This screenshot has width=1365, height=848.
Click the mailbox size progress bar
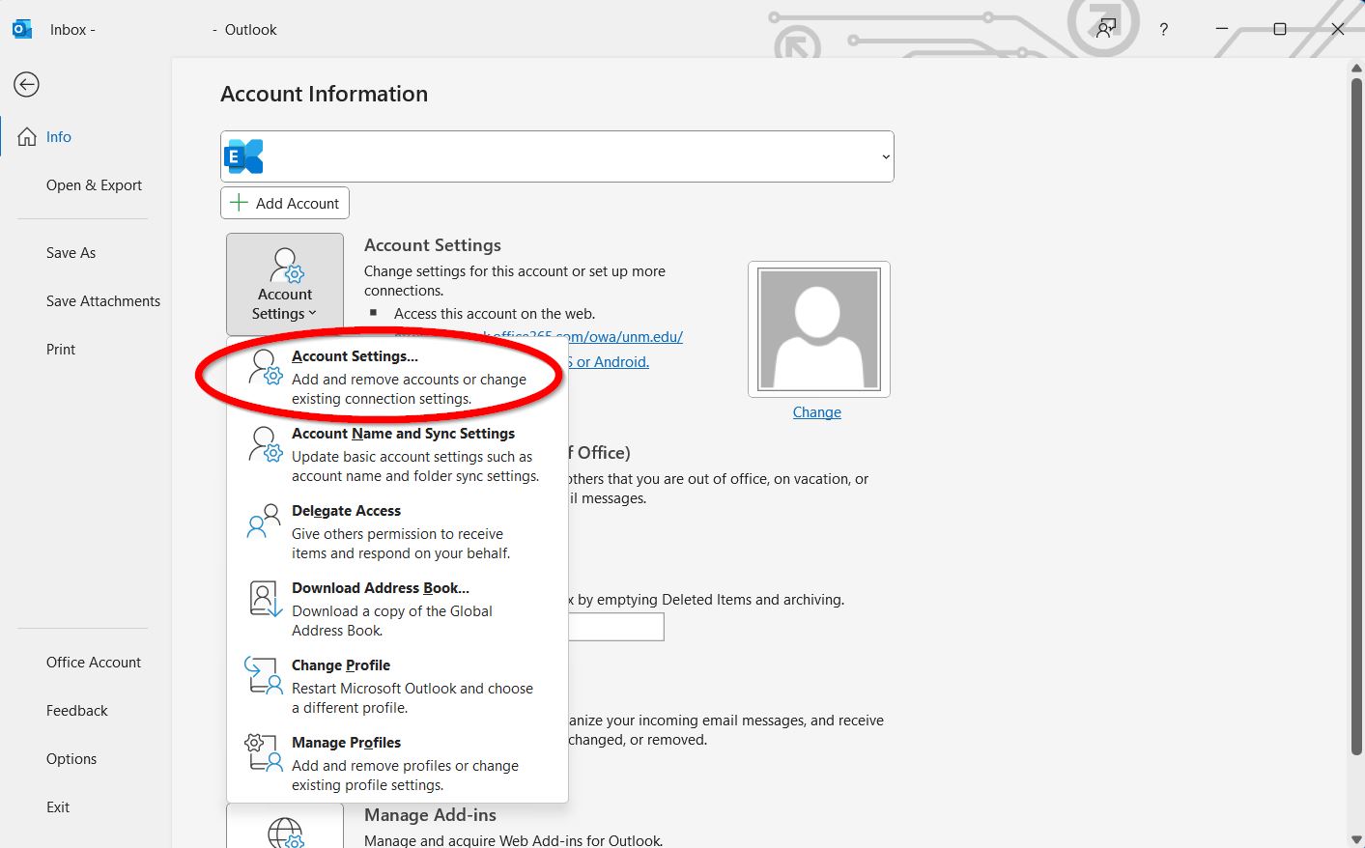tap(615, 627)
